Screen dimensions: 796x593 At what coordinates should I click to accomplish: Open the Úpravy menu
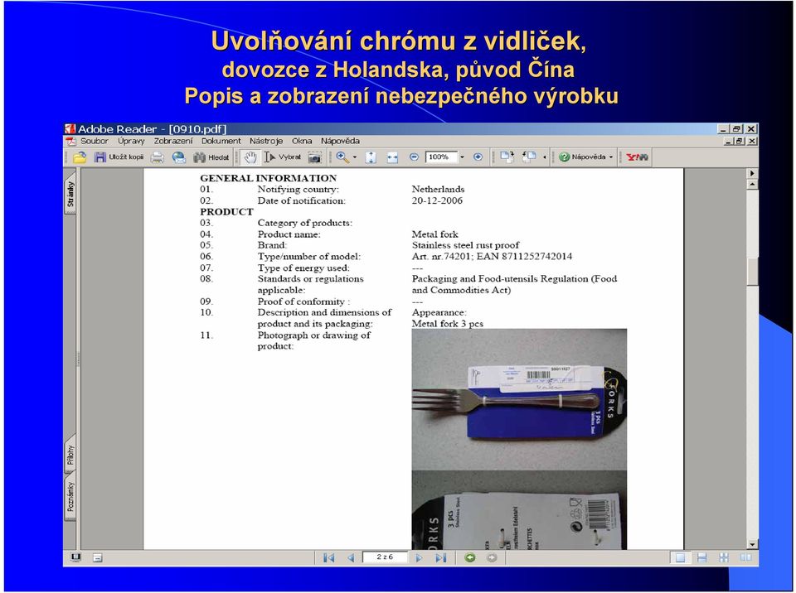(x=131, y=141)
